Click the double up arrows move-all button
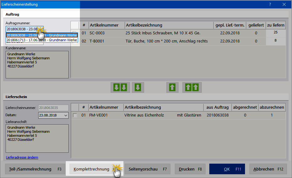The height and width of the screenshot is (178, 292). (192, 87)
